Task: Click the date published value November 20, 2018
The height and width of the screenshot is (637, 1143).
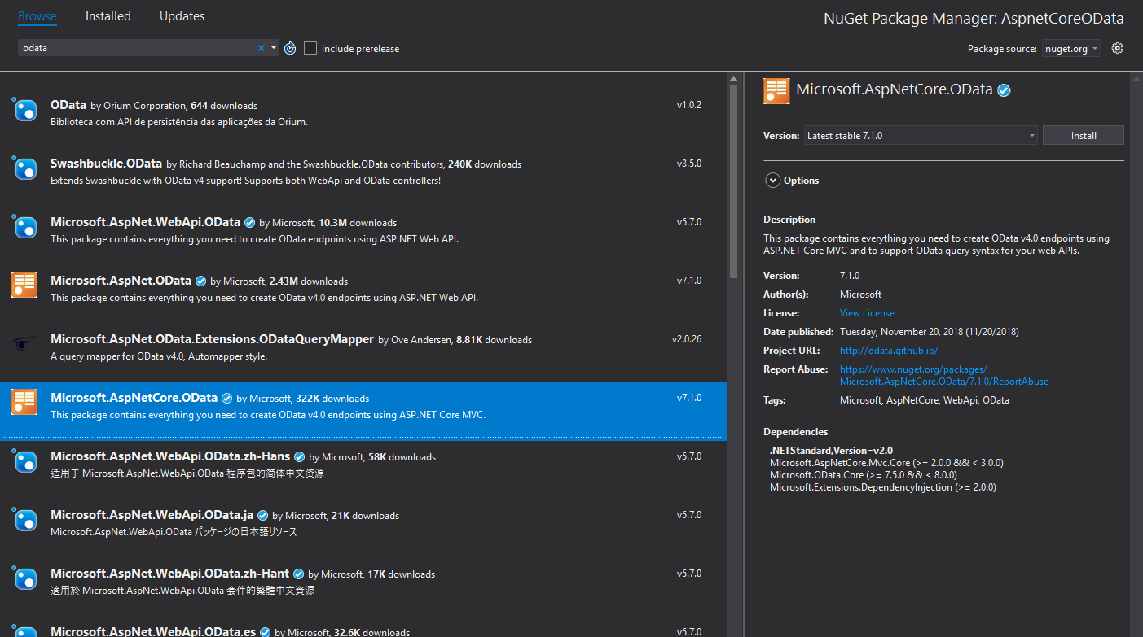Action: [930, 332]
